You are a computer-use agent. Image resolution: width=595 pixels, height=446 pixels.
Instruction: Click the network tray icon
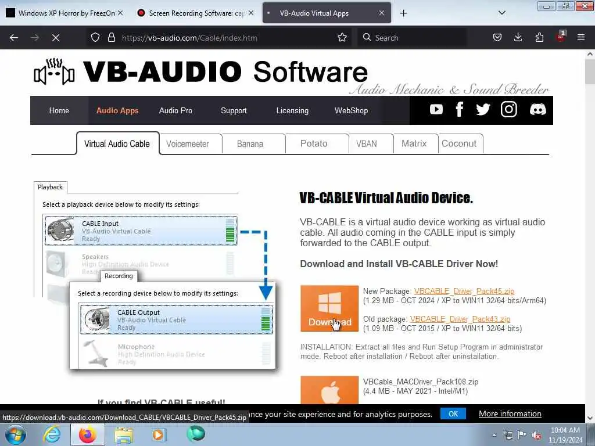tap(508, 436)
